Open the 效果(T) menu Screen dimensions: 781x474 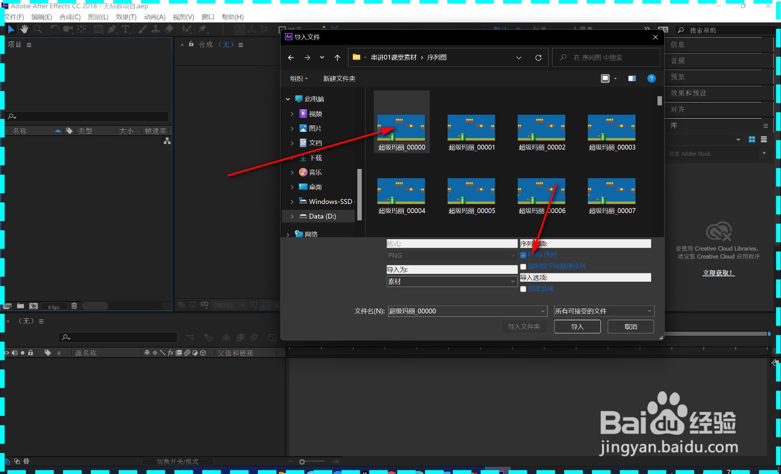pyautogui.click(x=126, y=17)
